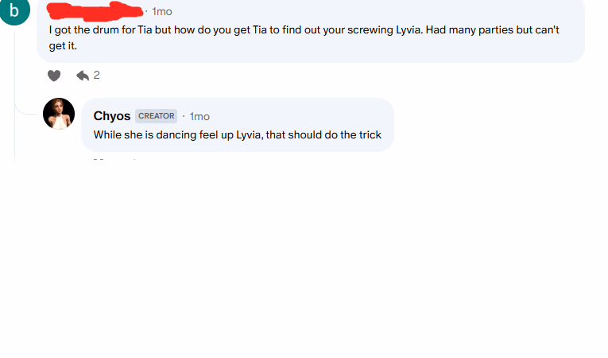Screen dimensions: 608x358
Task: Visit the Chyos username link
Action: [x=112, y=116]
